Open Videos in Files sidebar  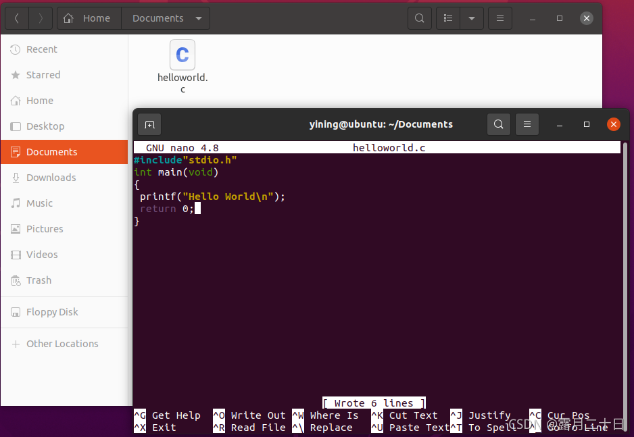pyautogui.click(x=64, y=255)
